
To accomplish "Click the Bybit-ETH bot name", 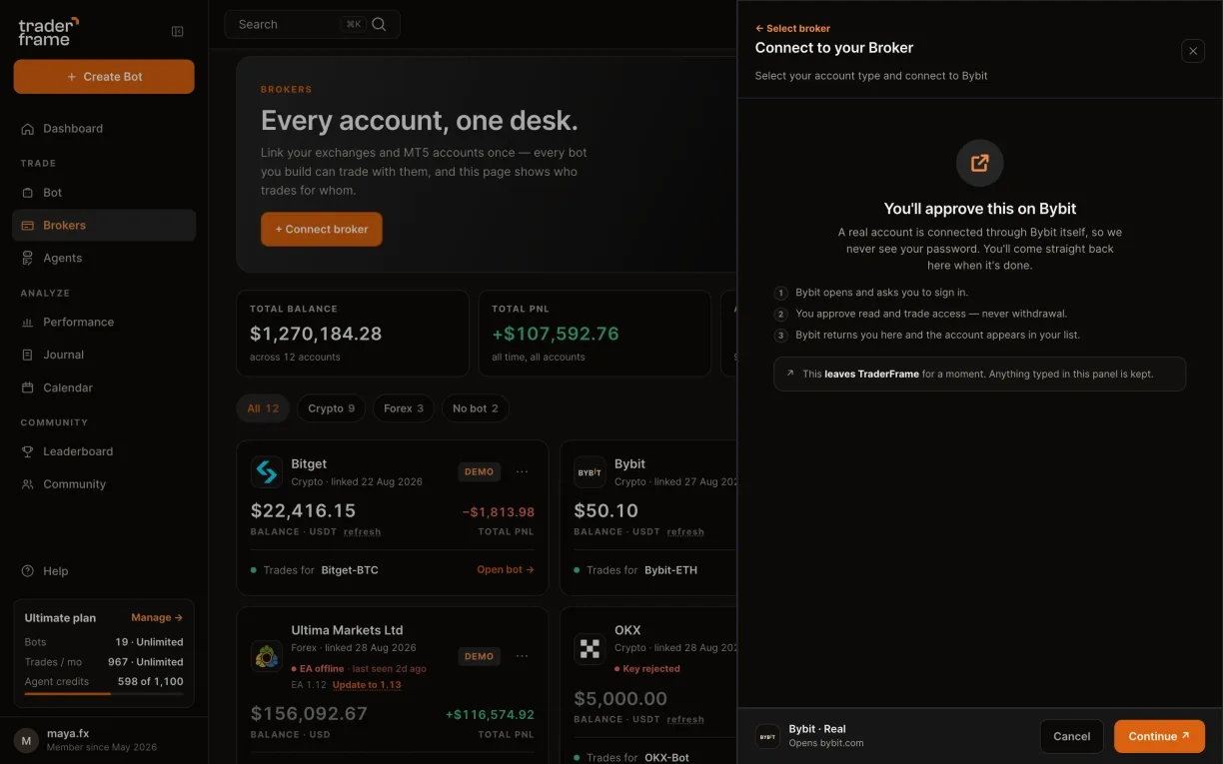I will 670,570.
